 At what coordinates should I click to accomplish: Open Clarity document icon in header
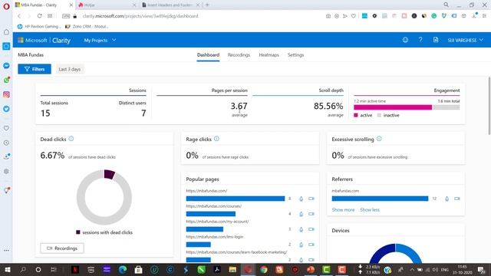pos(436,40)
